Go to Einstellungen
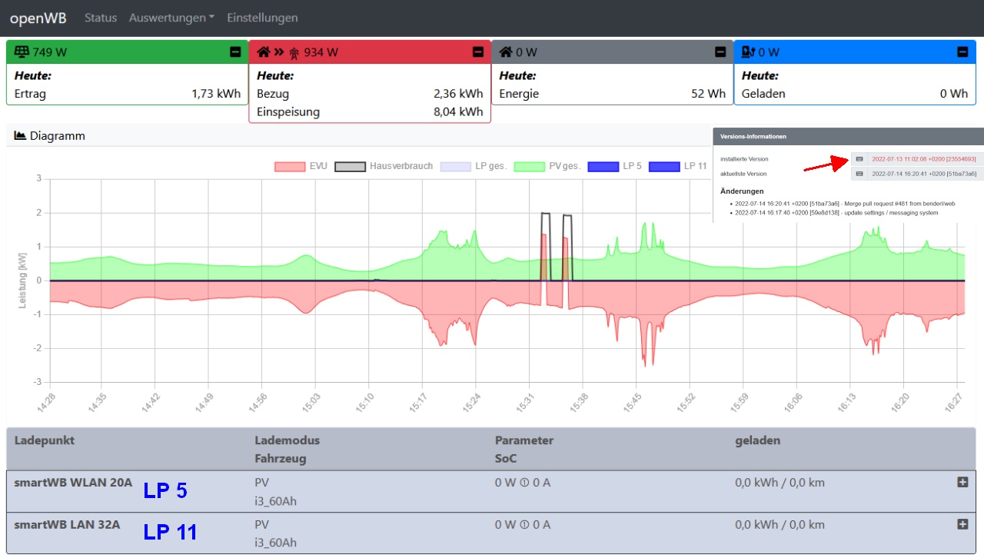The image size is (984, 558). [262, 18]
